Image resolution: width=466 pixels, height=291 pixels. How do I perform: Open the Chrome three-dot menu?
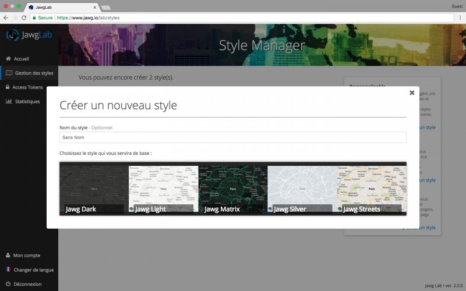pyautogui.click(x=460, y=18)
